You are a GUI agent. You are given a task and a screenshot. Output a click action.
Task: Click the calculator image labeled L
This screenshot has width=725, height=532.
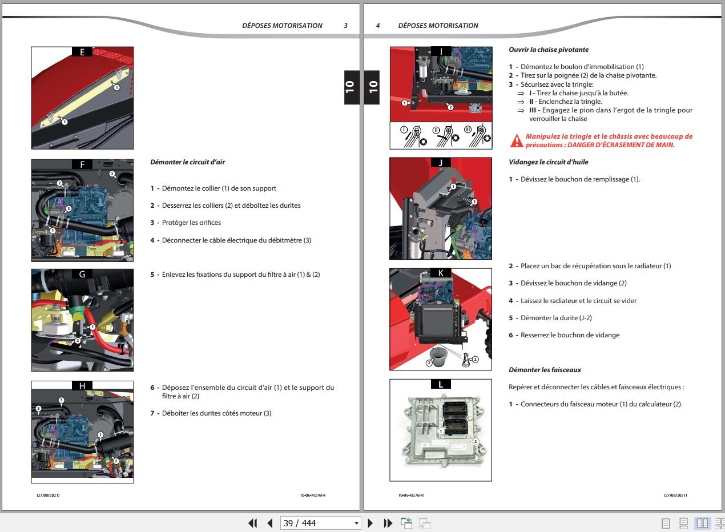440,430
